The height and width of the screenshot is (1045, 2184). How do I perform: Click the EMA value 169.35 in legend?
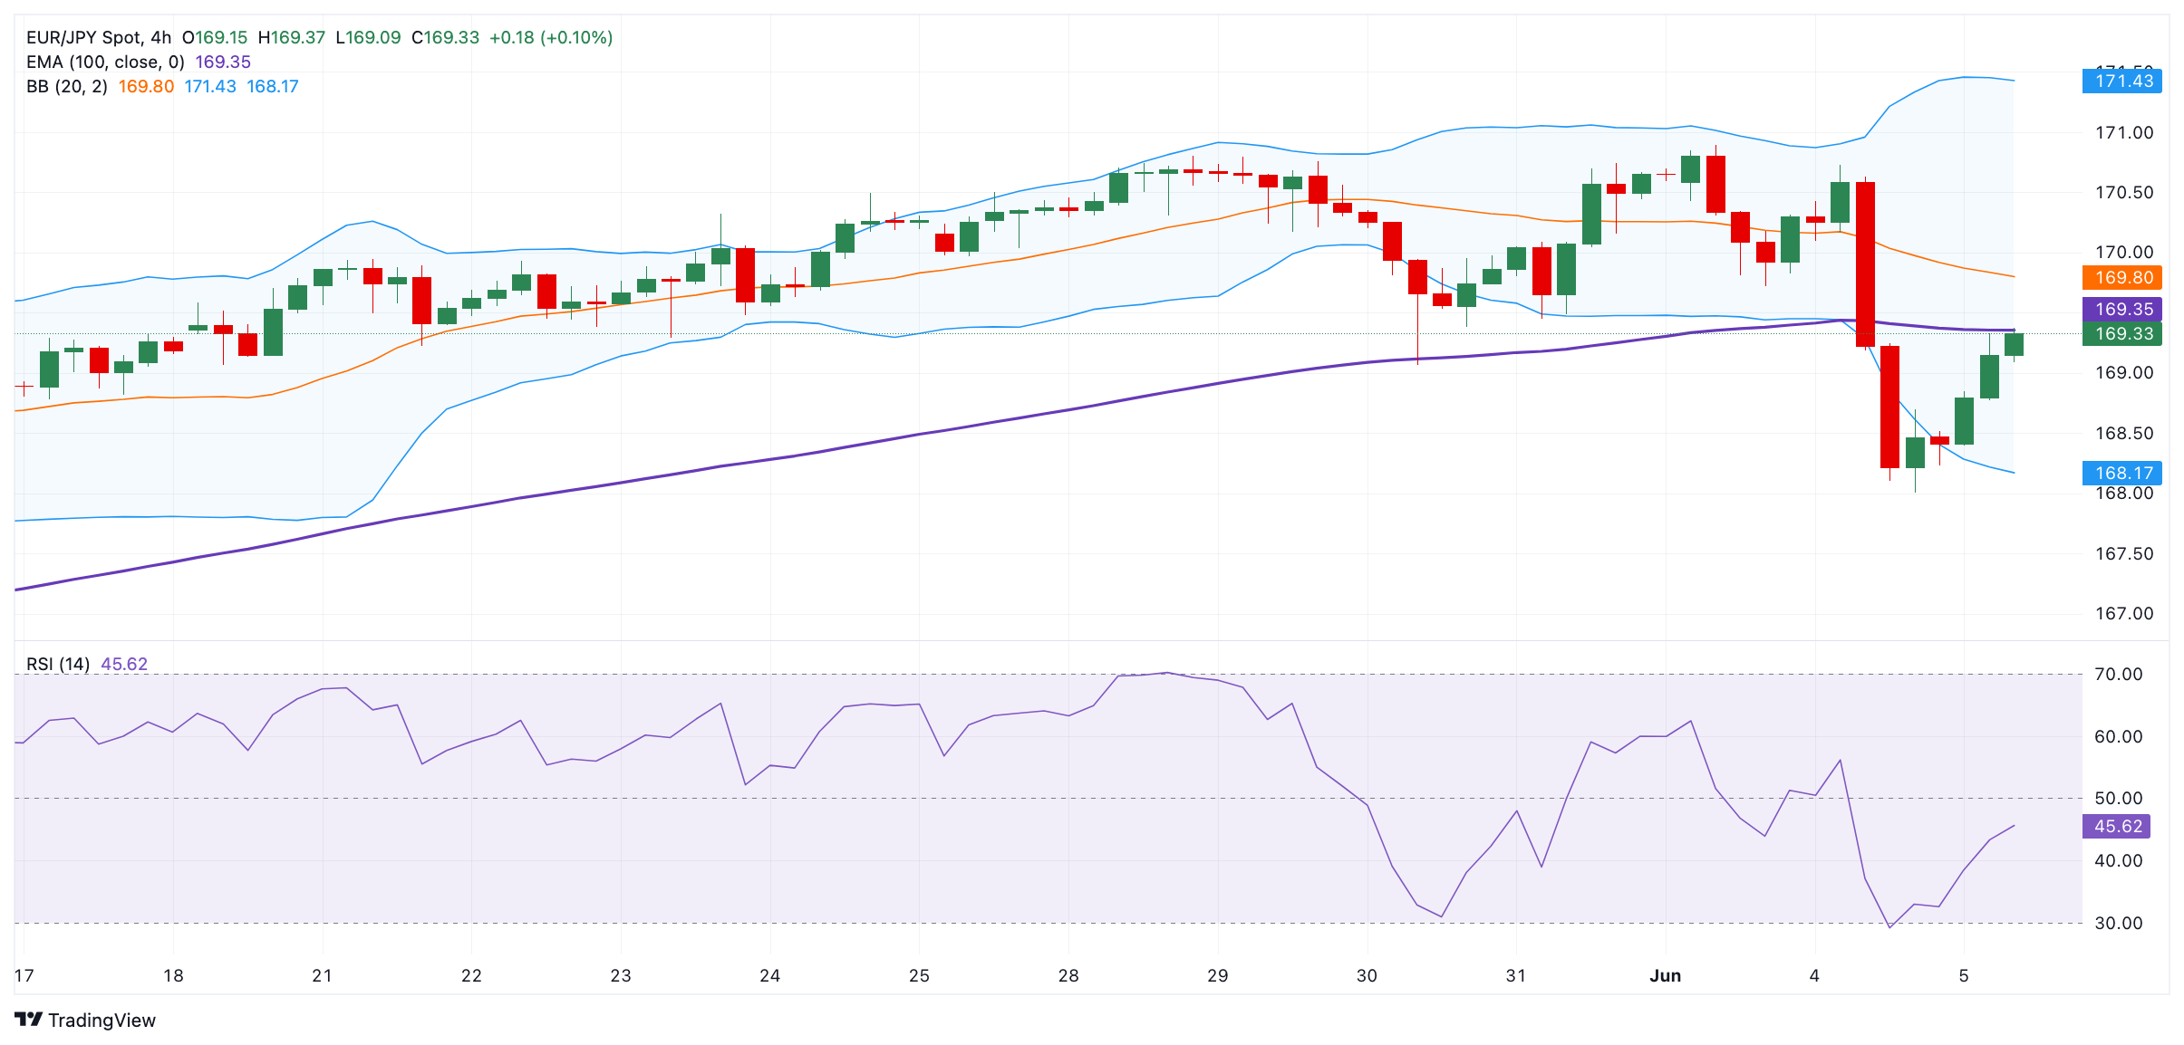[x=223, y=62]
